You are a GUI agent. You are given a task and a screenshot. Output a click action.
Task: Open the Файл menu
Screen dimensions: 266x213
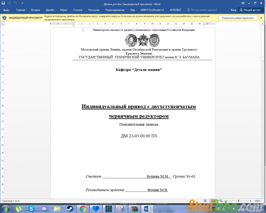coord(6,10)
